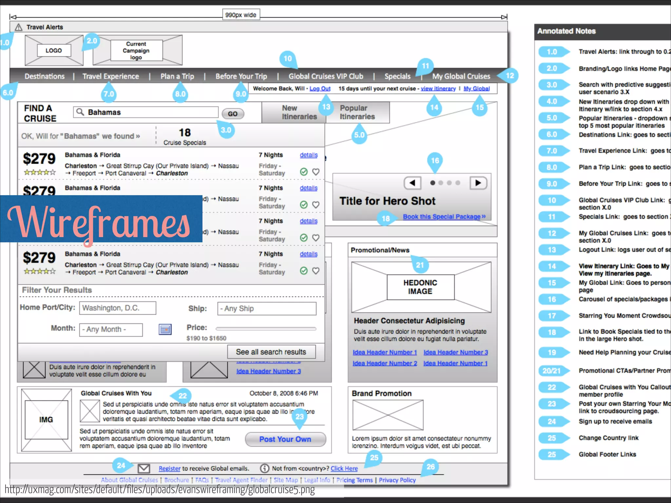Screen dimensions: 671x503
Task: Click heart icon on second cruise result
Action: 316,205
